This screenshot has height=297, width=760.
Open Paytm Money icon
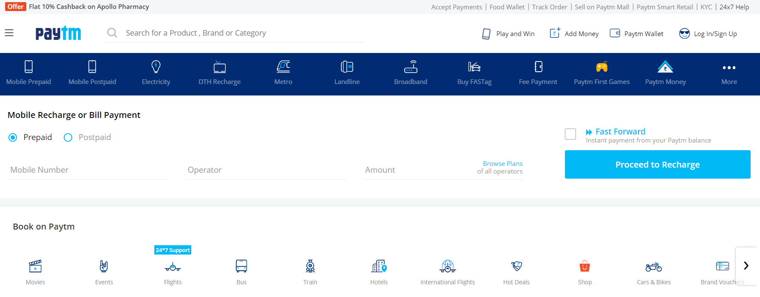coord(666,67)
